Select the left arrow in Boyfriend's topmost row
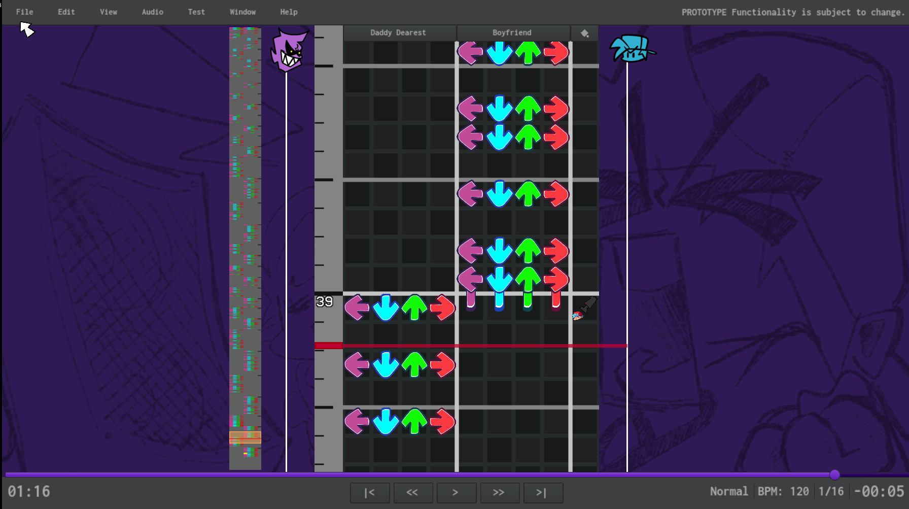 (x=471, y=53)
